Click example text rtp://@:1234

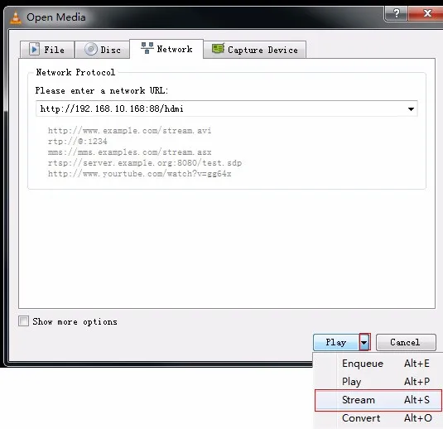77,142
